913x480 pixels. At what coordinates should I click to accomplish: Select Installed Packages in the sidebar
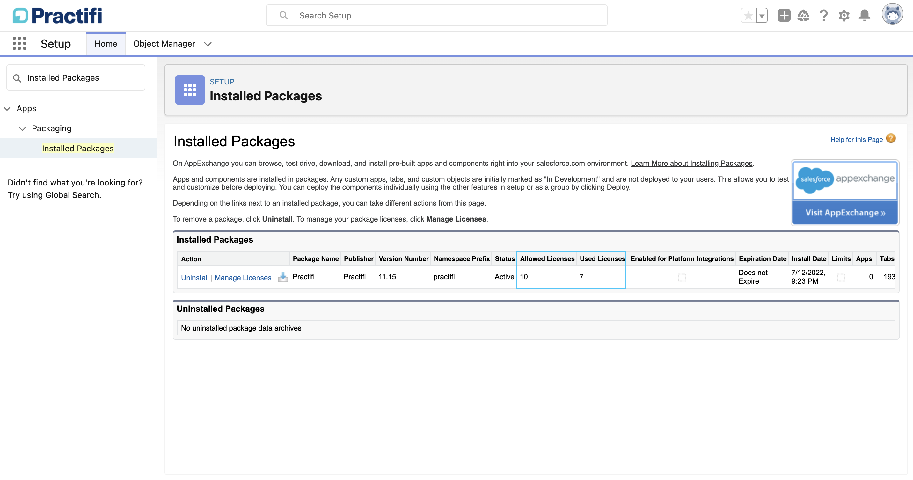coord(78,149)
